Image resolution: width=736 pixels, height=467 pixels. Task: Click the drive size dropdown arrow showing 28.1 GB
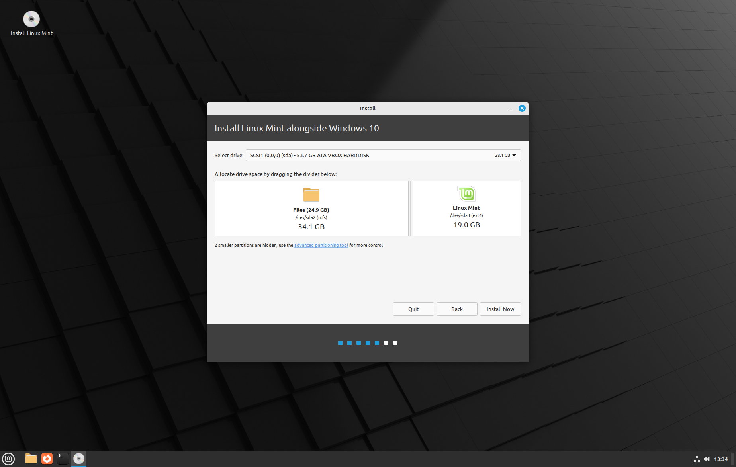click(x=514, y=155)
